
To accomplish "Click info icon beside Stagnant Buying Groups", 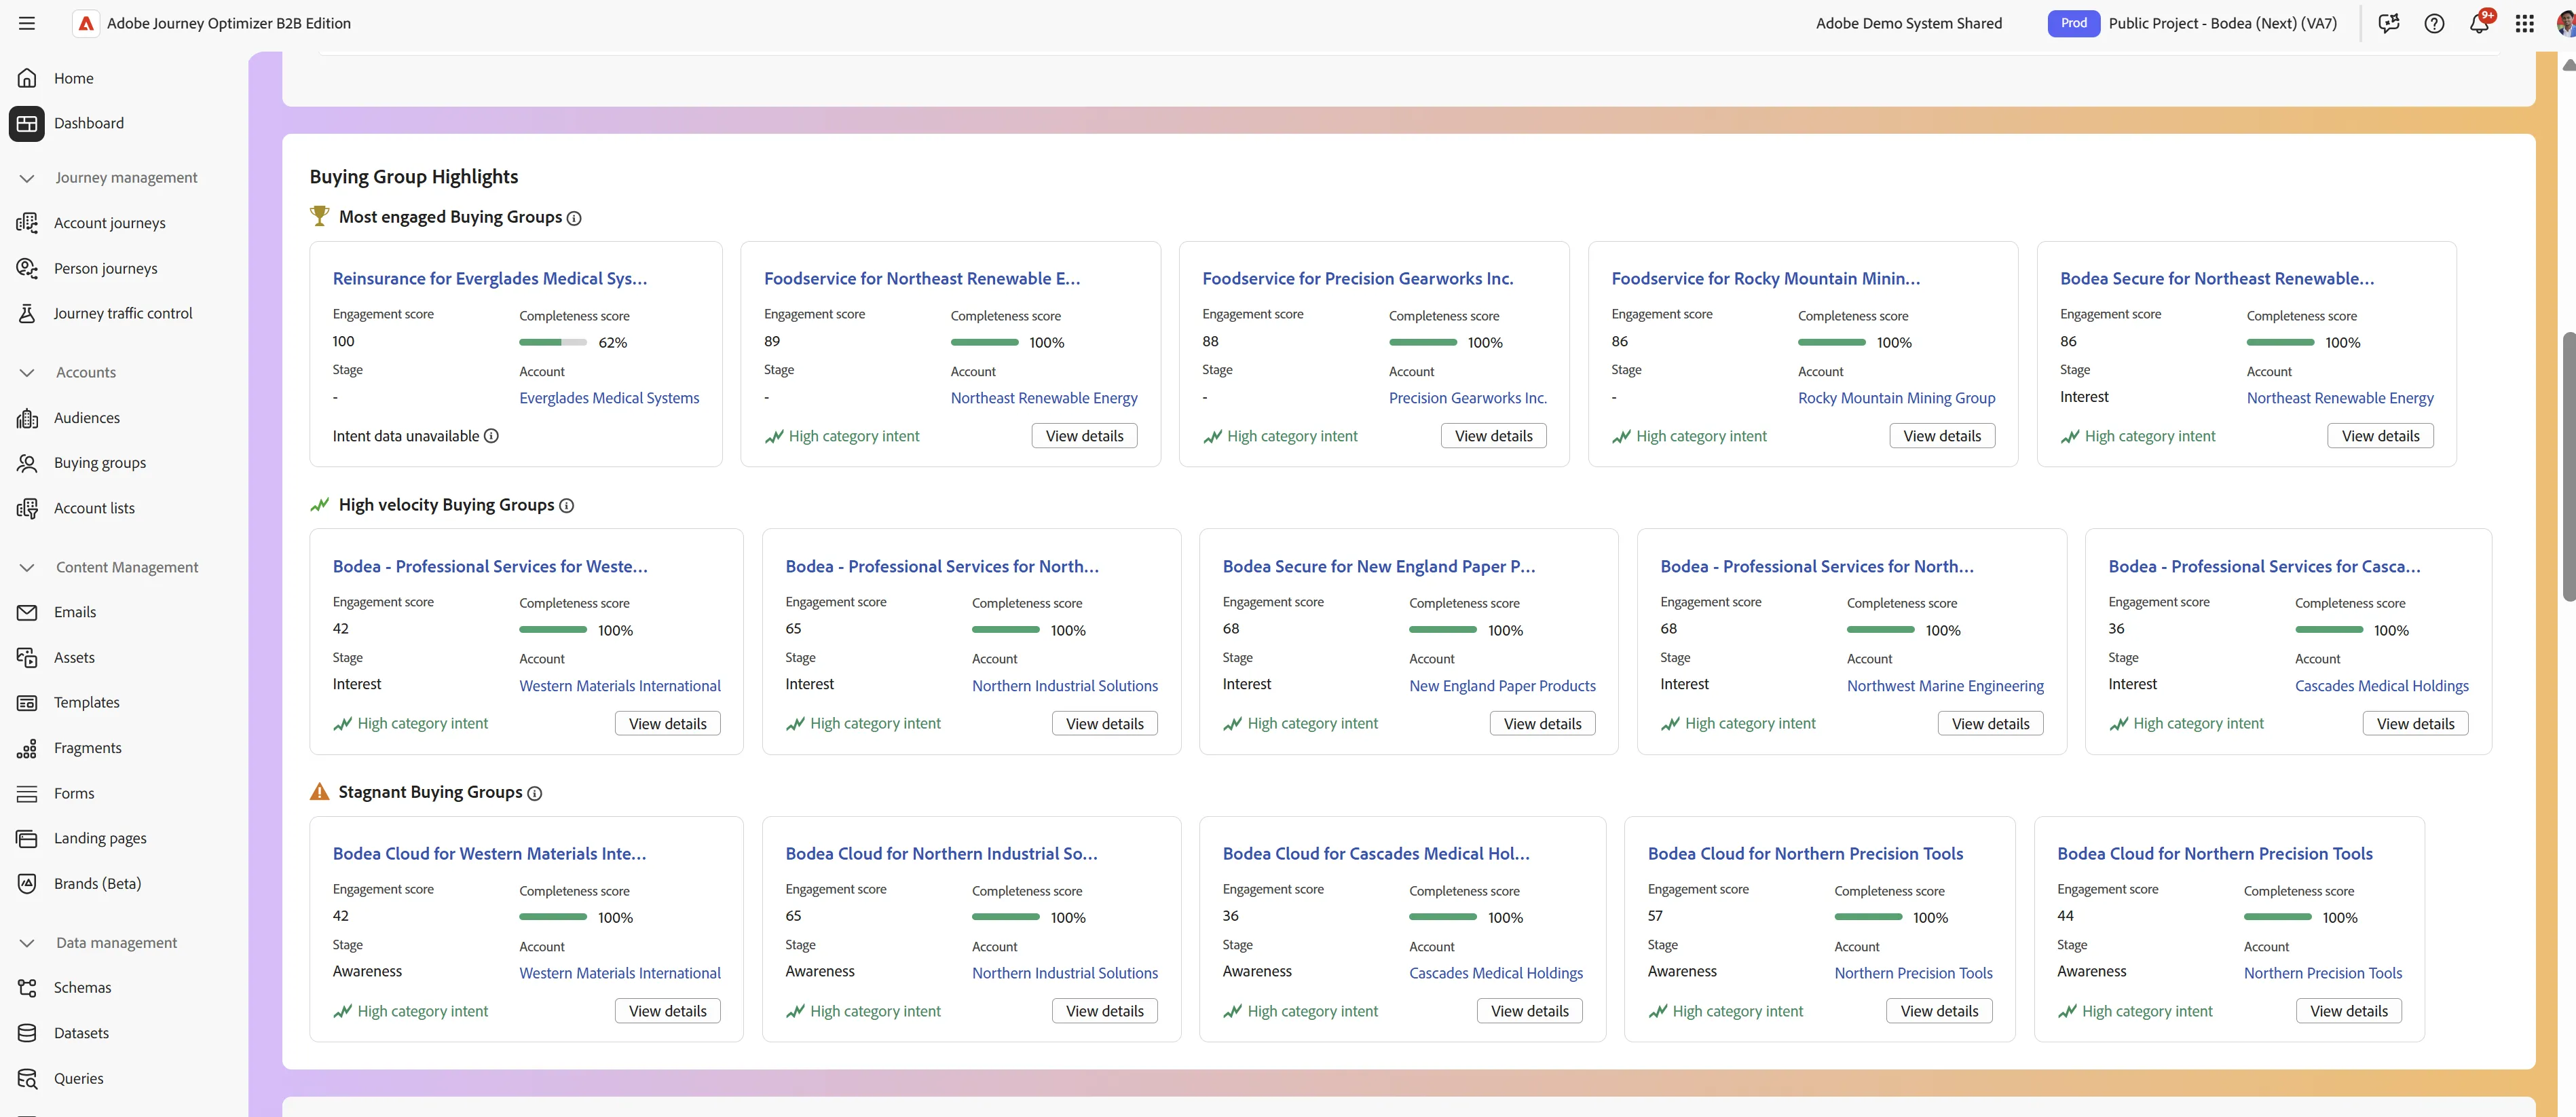I will coord(535,793).
